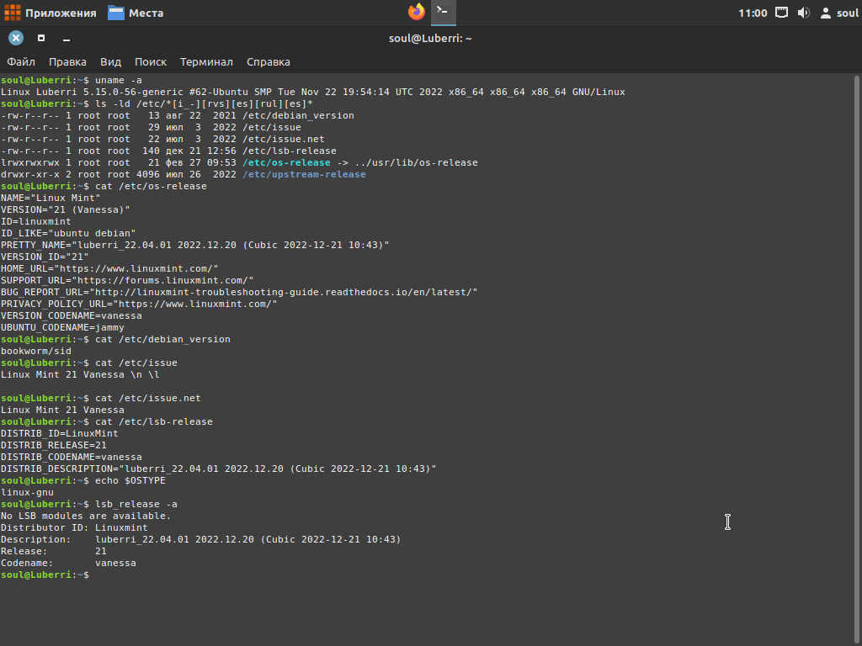
Task: Click the Linux Luberri 5.15.0-56-generic kernel line
Action: 313,92
